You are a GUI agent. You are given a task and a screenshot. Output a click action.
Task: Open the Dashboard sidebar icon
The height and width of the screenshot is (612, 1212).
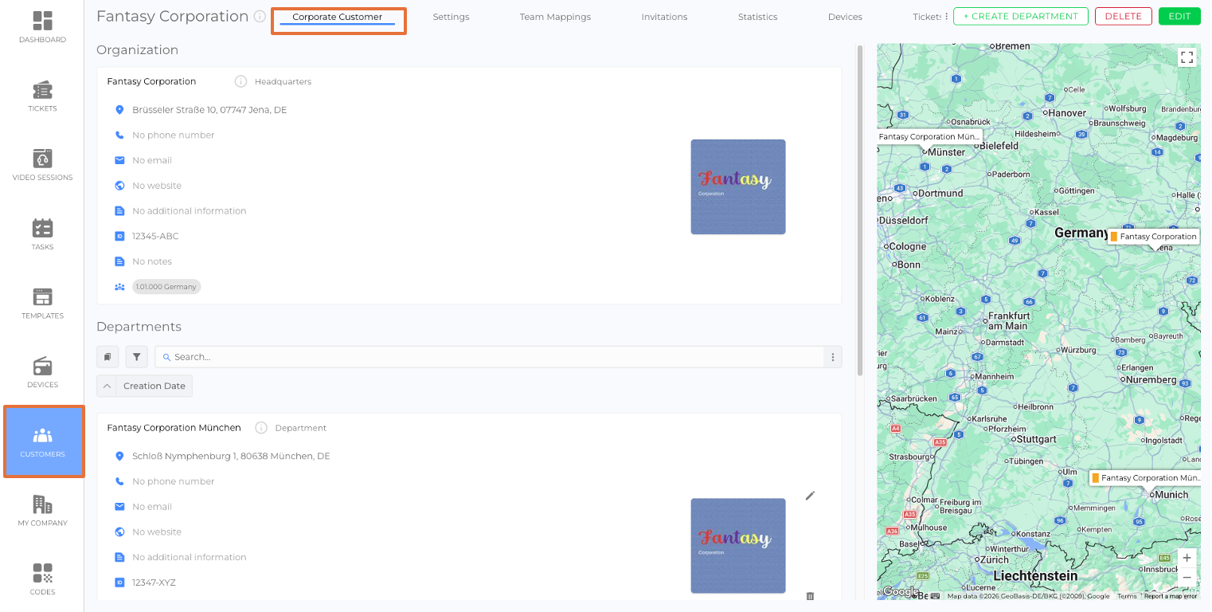[x=42, y=26]
